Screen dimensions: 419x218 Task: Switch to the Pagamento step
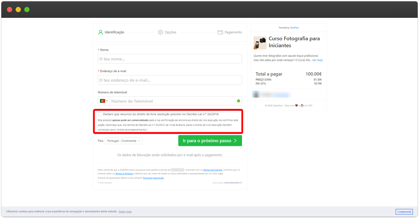tap(233, 32)
